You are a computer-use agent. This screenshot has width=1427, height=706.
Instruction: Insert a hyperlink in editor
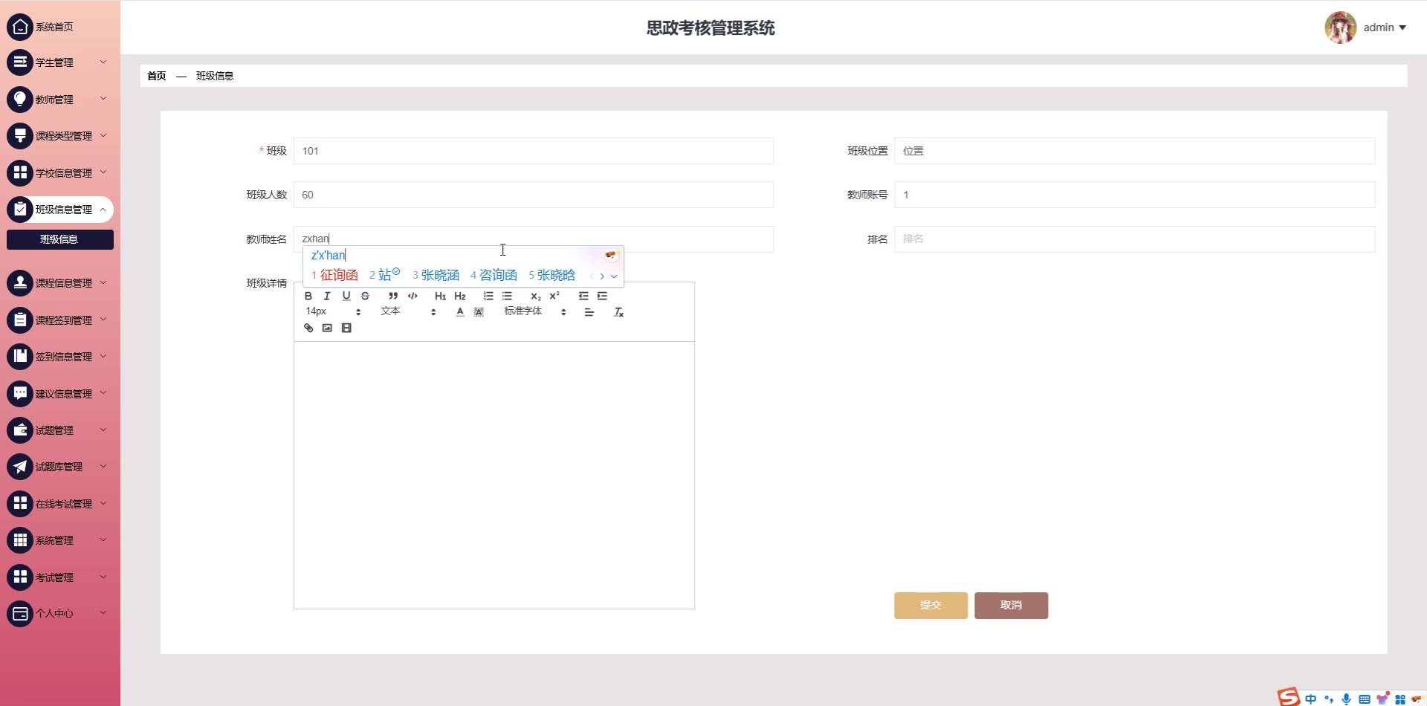[x=308, y=328]
